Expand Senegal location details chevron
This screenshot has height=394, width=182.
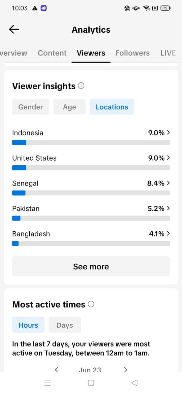coord(169,183)
